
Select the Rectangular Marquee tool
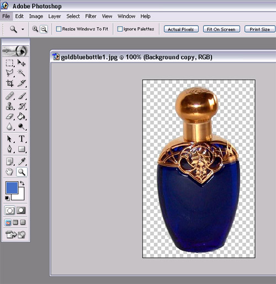click(9, 63)
